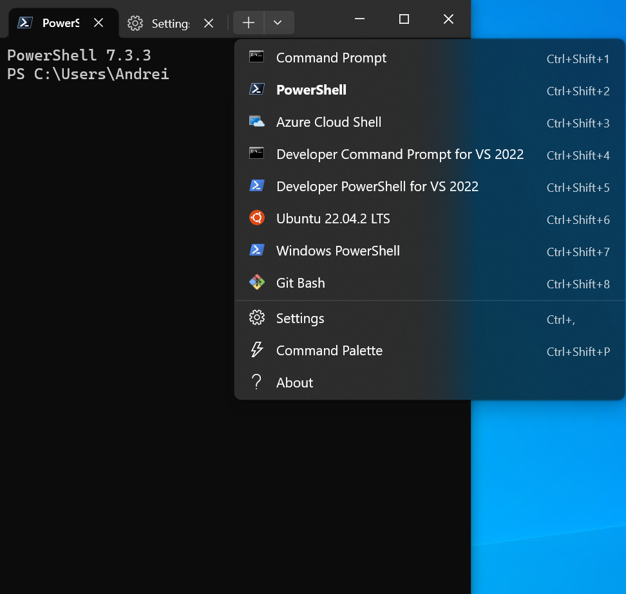This screenshot has width=626, height=594.
Task: Open the Command Palette entry
Action: [x=429, y=350]
